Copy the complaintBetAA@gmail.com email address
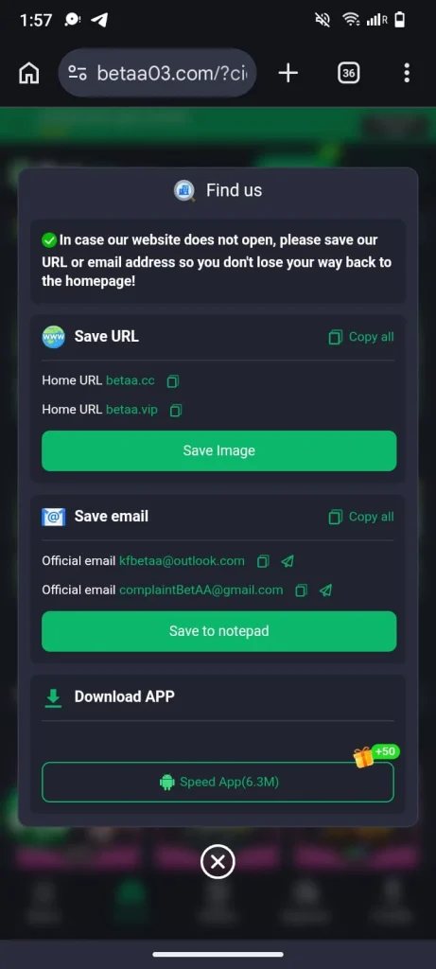This screenshot has width=436, height=969. 302,590
